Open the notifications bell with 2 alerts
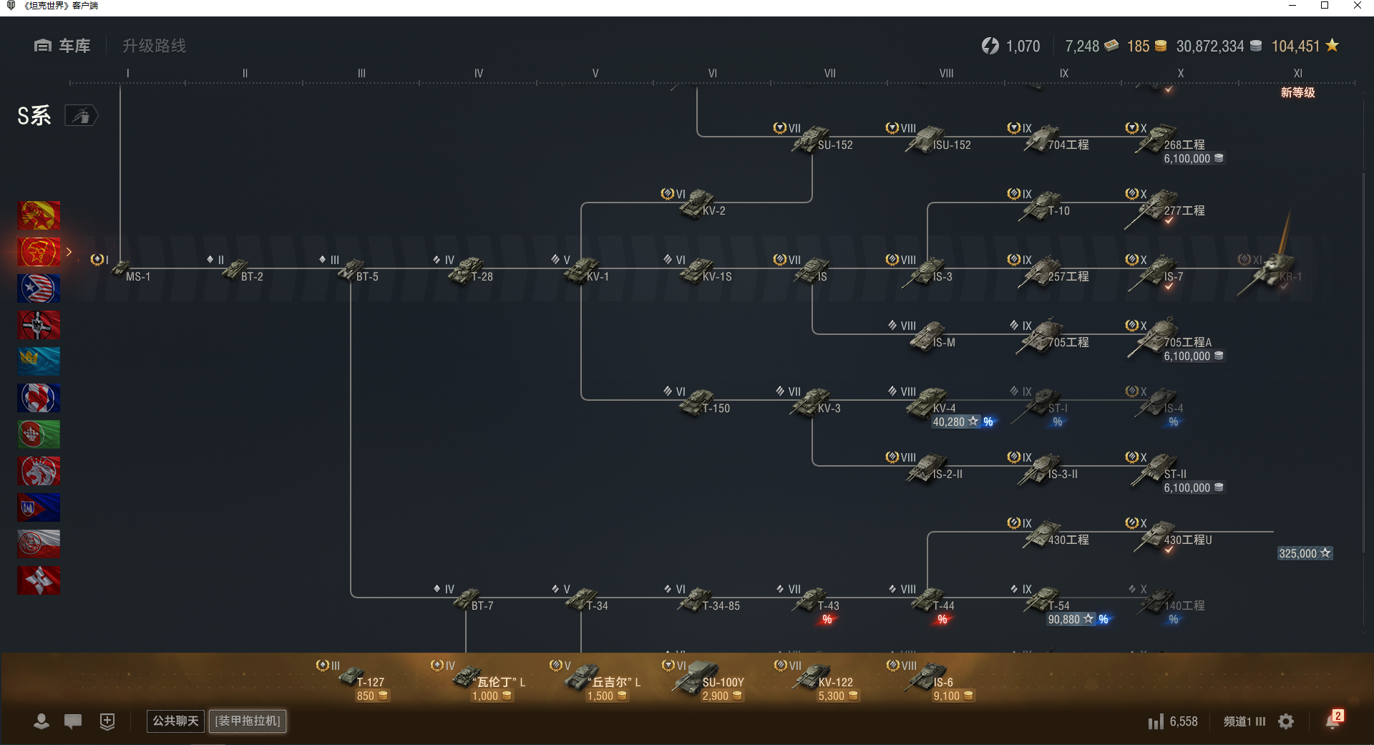Viewport: 1374px width, 745px height. (1334, 720)
